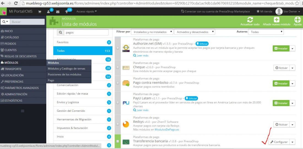The width and height of the screenshot is (303, 149).
Task: Click the Site Owner avatar picture
Action: point(279,12)
